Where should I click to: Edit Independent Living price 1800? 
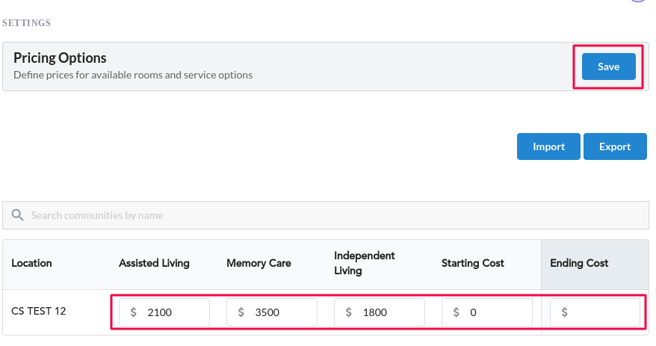pyautogui.click(x=379, y=312)
